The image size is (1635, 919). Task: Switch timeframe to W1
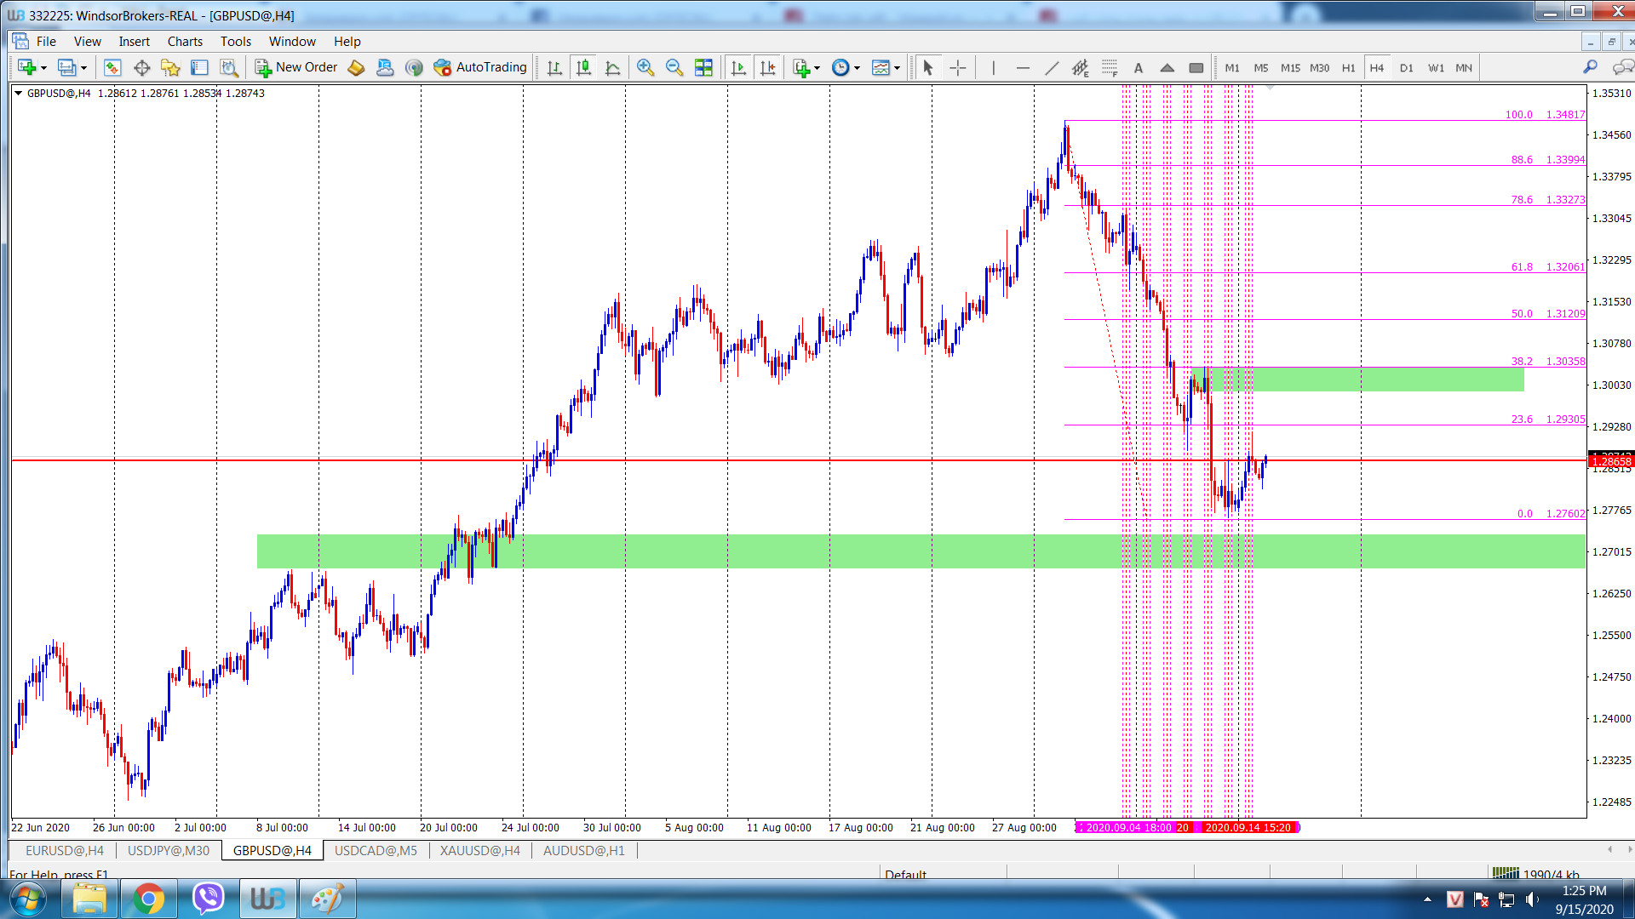pos(1436,67)
